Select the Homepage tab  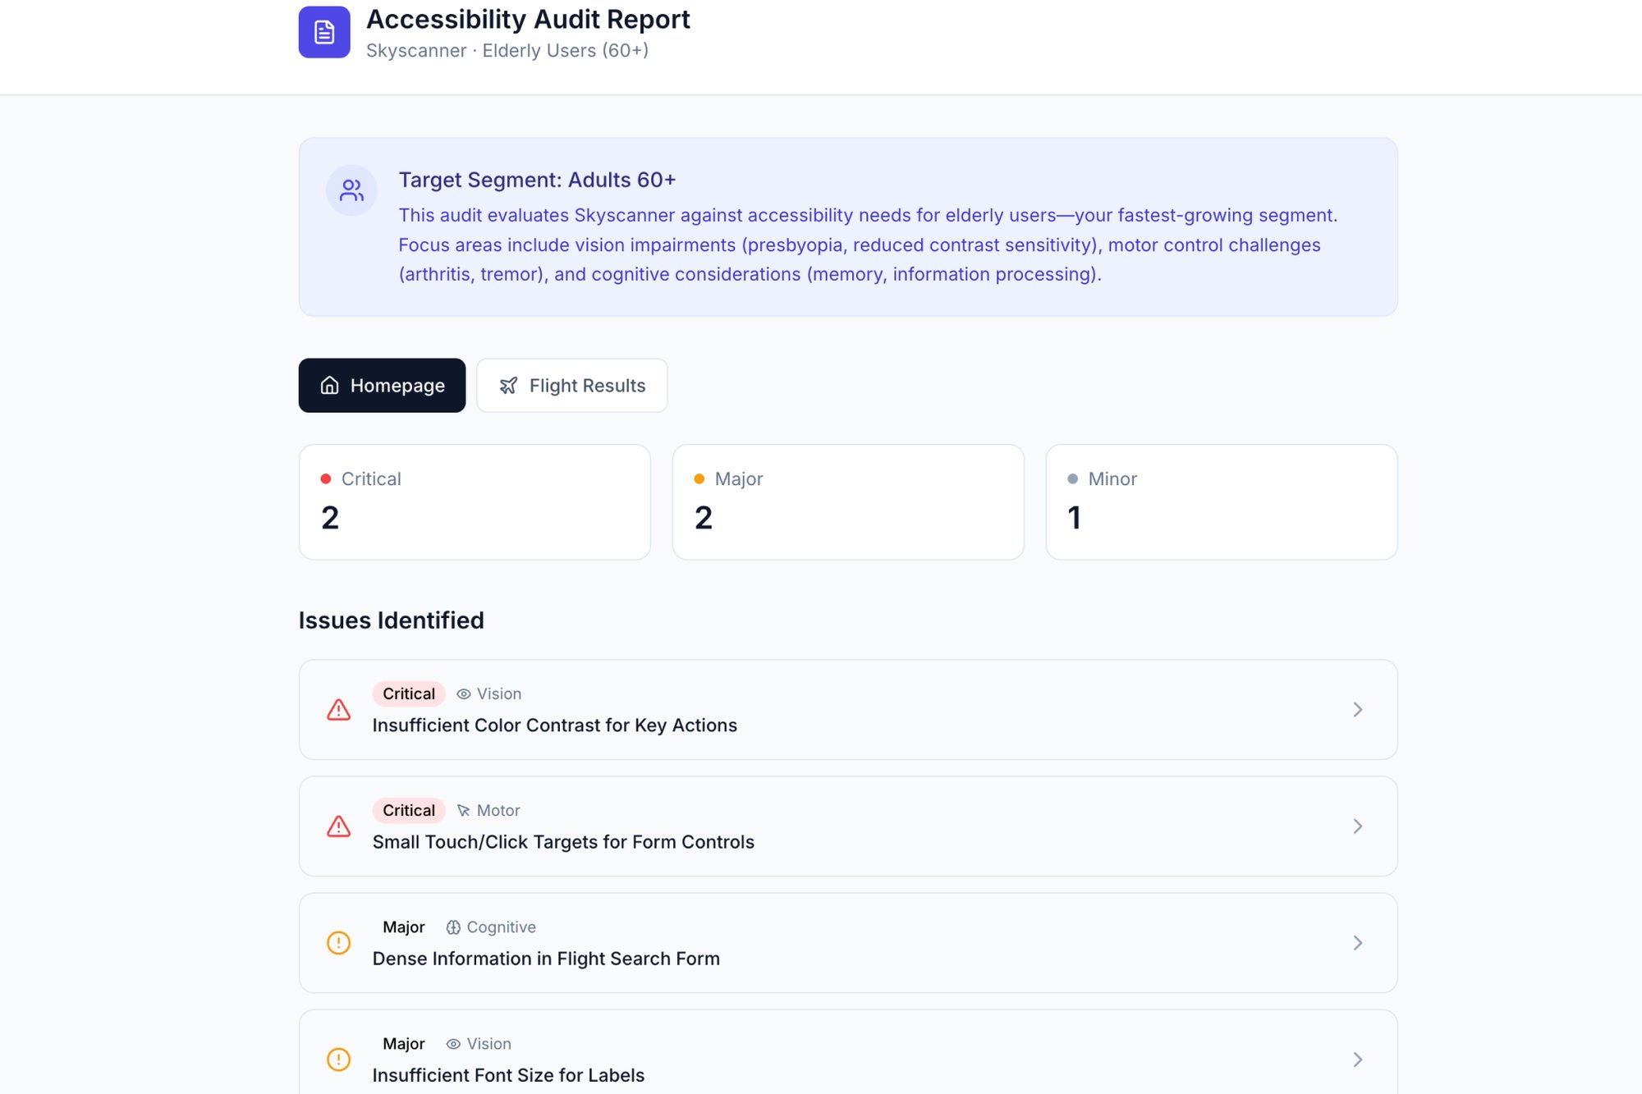point(382,385)
